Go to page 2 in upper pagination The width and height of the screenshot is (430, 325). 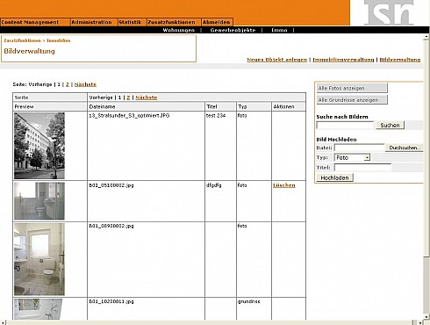[68, 84]
